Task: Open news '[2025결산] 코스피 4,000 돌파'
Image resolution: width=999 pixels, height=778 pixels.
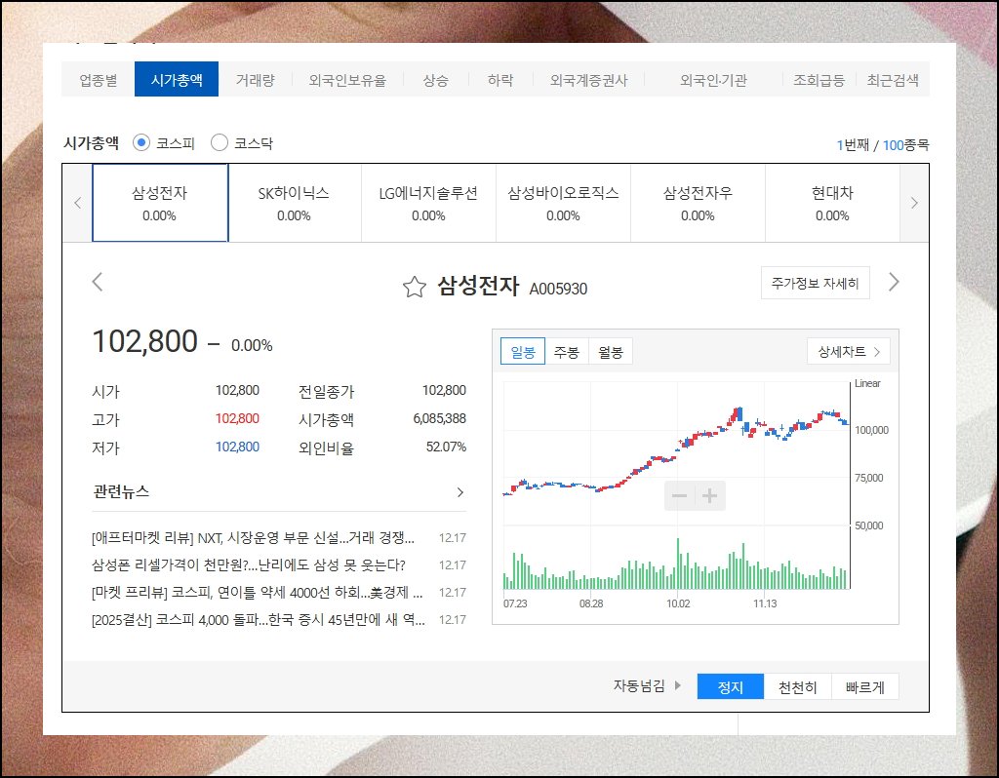Action: click(258, 620)
